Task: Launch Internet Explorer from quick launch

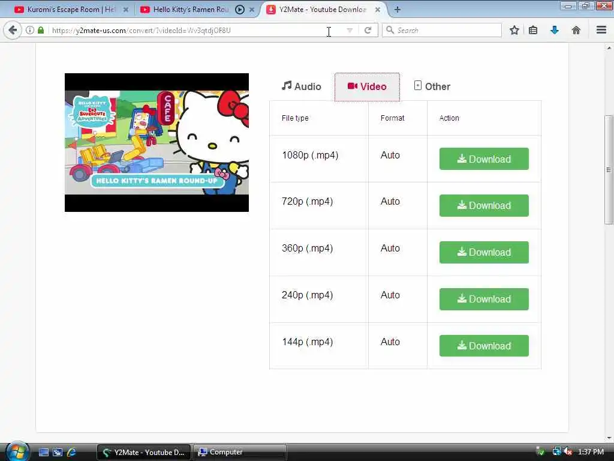Action: coord(71,452)
